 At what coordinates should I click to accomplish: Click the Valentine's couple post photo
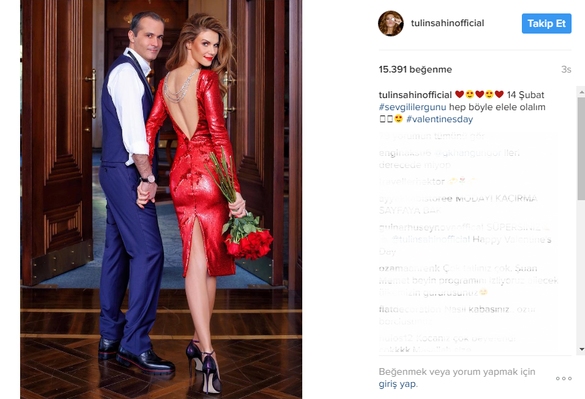(x=161, y=199)
